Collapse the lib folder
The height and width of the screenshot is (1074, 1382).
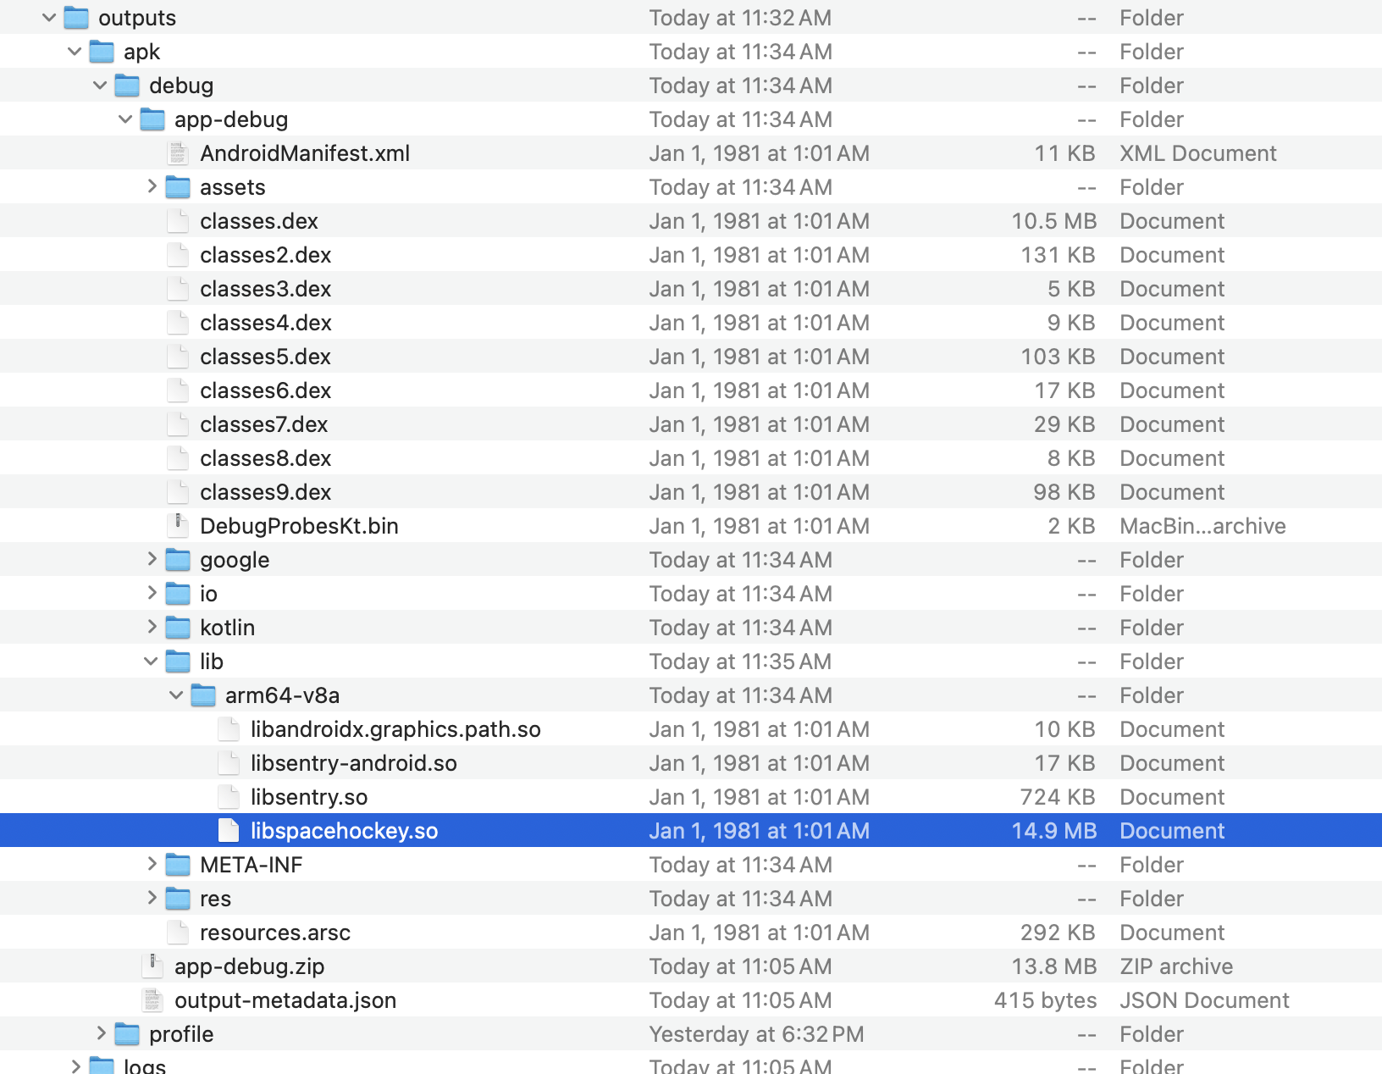[151, 662]
